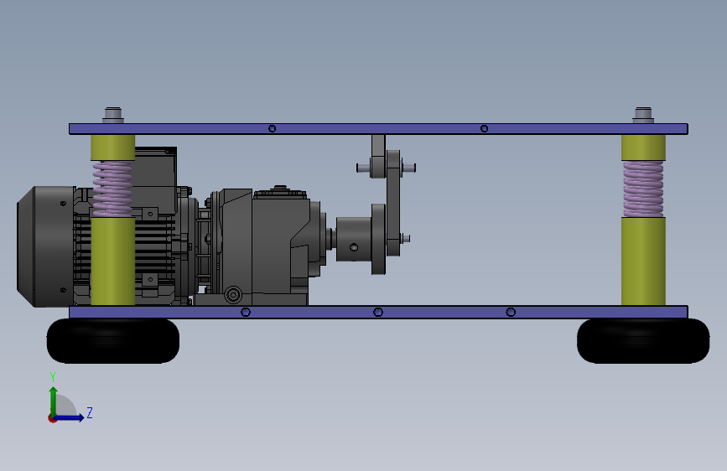Click the hanging bracket under the upper plate
Screen dimensions: 727x471
click(378, 156)
